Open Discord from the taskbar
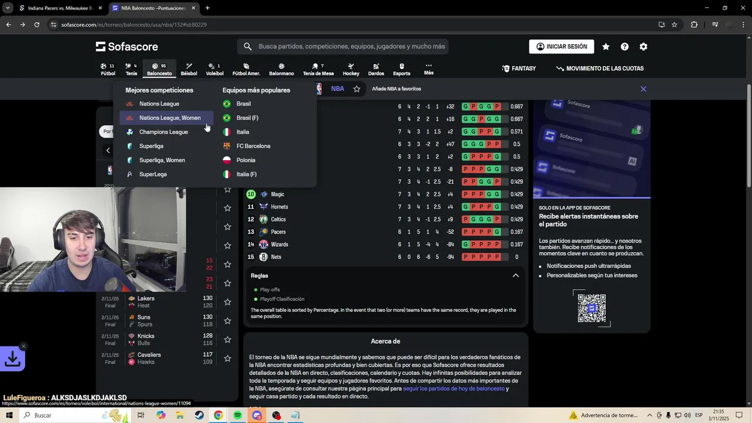Screen dimensions: 752x423 pyautogui.click(x=257, y=415)
